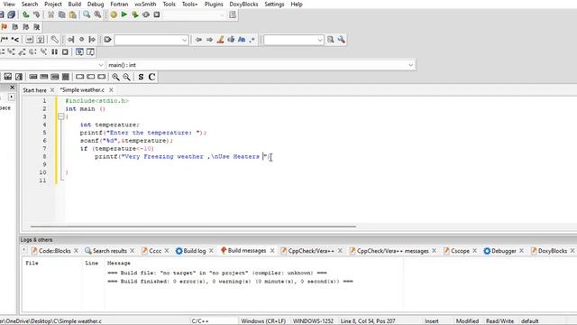577x325 pixels.
Task: Open the Build menu
Action: 74,4
